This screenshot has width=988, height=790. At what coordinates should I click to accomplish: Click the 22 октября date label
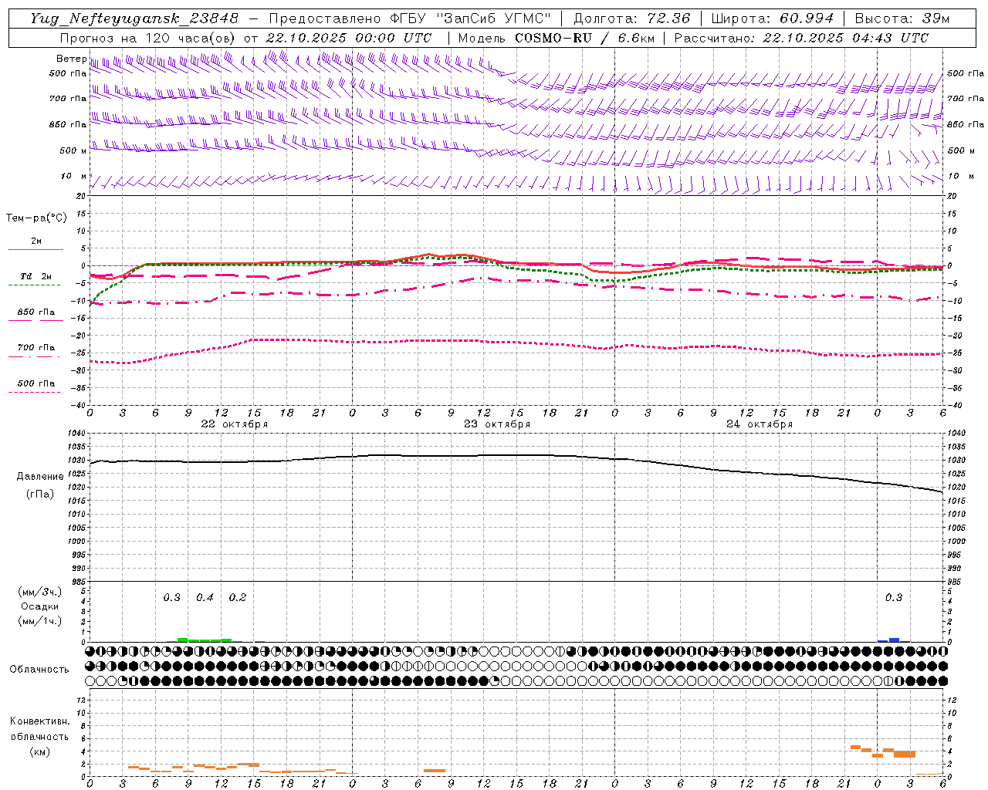235,424
